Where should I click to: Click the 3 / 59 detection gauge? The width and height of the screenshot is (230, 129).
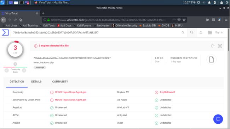coord(15,49)
